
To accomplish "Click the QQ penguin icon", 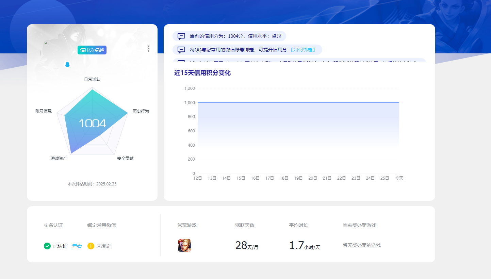I will 67,64.
